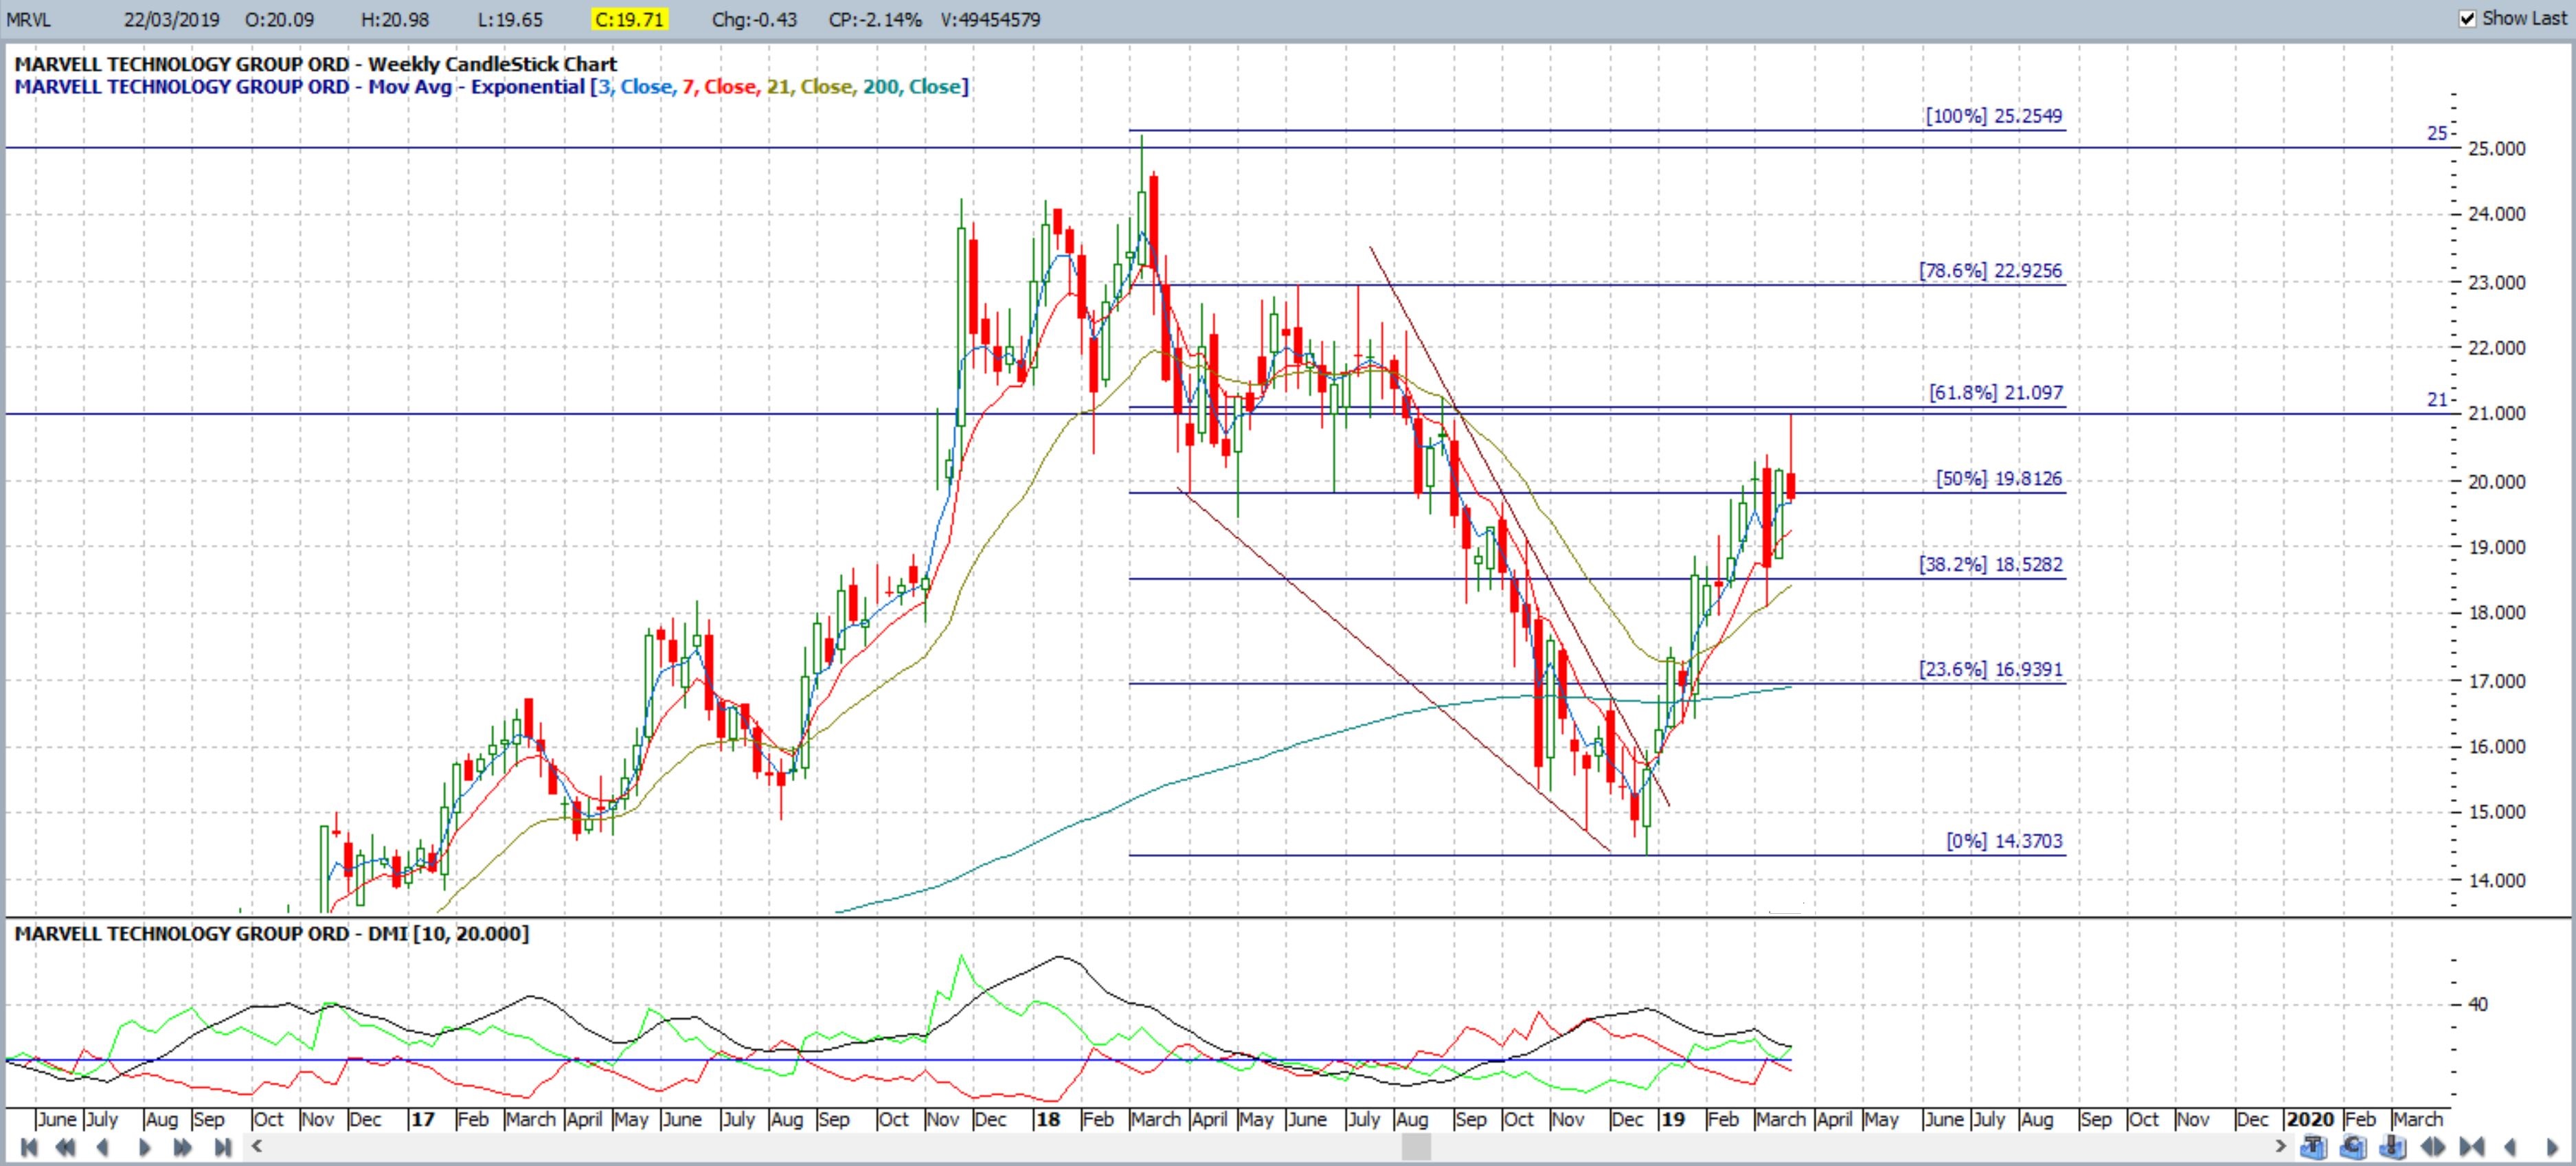Step forward one bar with single right arrow
Screen dimensions: 2576x1166
click(x=144, y=1147)
